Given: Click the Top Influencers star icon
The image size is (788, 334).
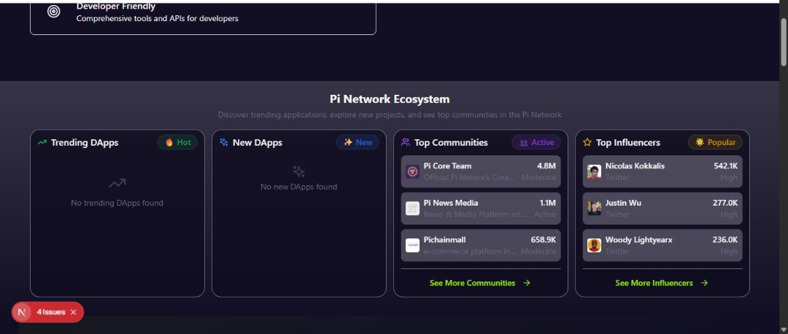Looking at the screenshot, I should (587, 143).
